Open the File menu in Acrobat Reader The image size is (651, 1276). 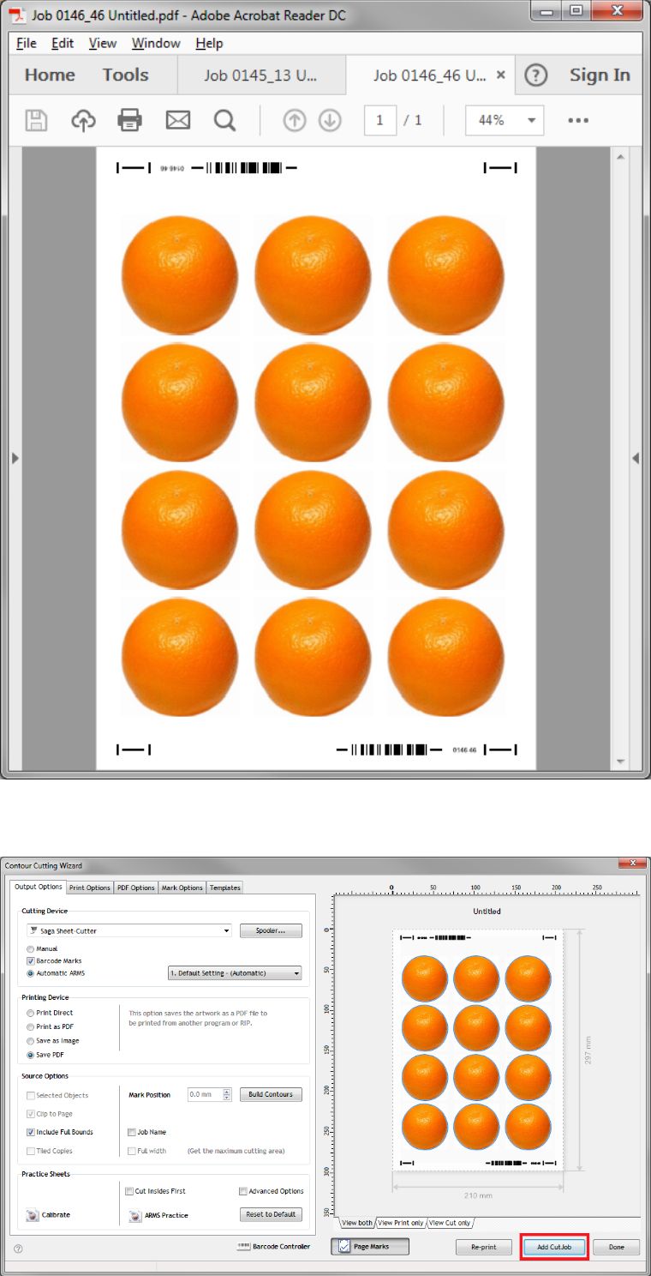27,43
